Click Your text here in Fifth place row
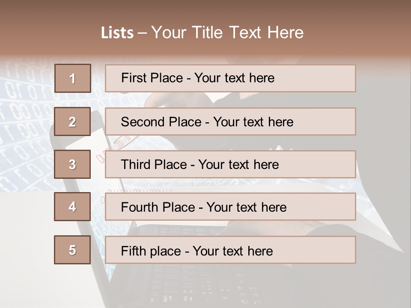The image size is (411, 308). click(x=233, y=251)
